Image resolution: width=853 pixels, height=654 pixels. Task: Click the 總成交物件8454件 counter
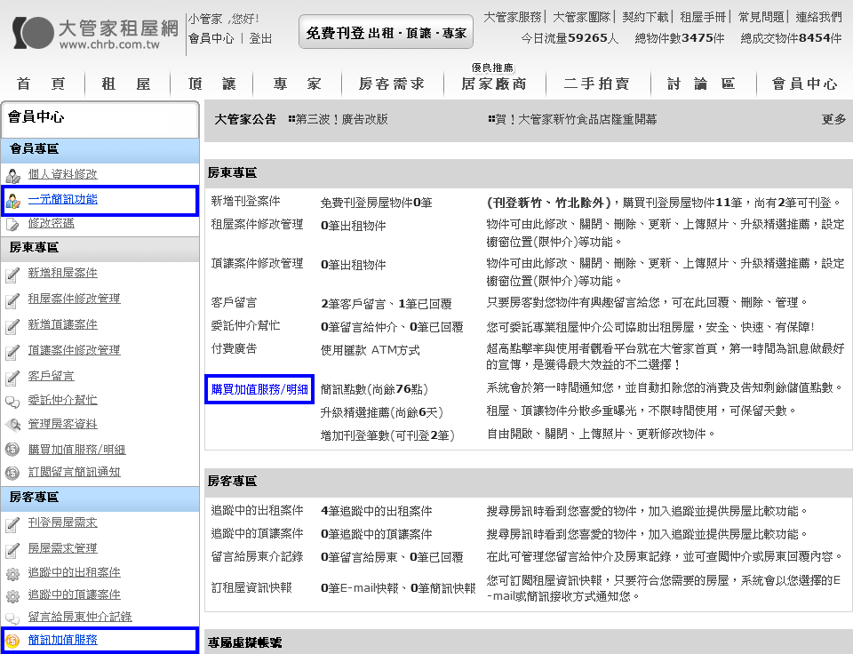click(x=791, y=38)
